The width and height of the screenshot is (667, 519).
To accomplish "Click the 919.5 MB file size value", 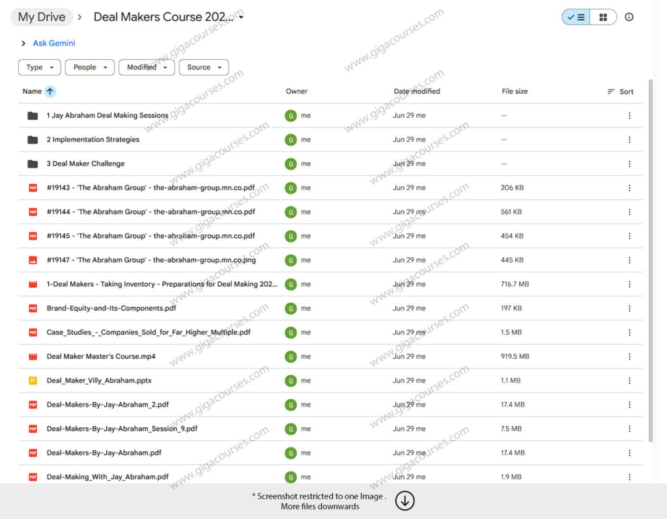I will click(x=515, y=356).
